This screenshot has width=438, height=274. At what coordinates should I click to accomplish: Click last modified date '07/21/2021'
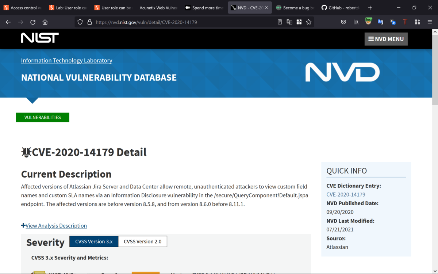[340, 230]
